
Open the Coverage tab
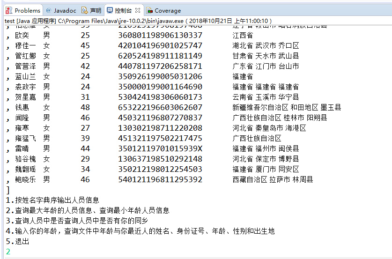(163, 10)
